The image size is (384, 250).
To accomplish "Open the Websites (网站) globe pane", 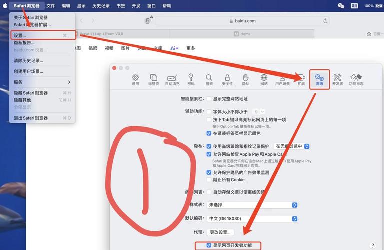I will (264, 80).
